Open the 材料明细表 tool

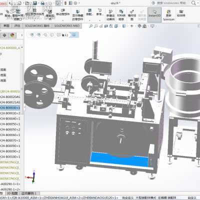click(121, 15)
